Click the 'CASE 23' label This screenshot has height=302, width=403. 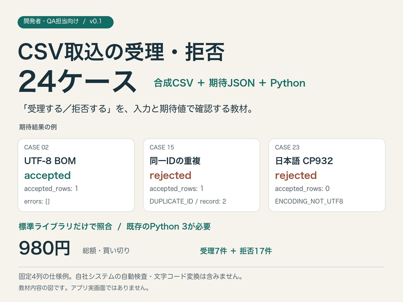287,147
